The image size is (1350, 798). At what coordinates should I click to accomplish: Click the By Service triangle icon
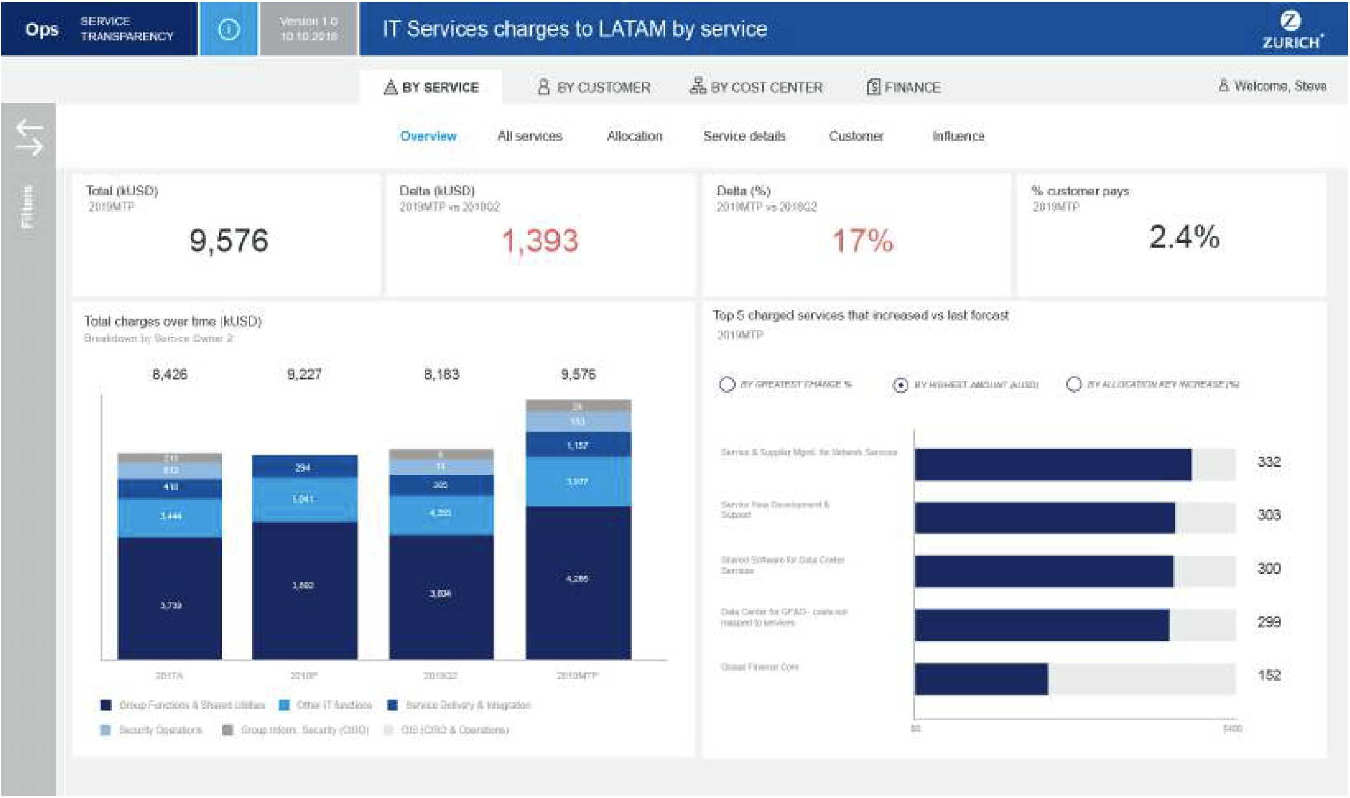[x=390, y=87]
